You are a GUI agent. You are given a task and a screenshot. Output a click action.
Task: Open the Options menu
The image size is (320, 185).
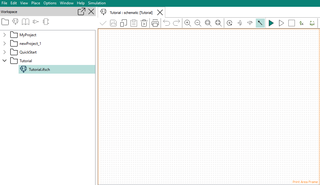pos(50,3)
